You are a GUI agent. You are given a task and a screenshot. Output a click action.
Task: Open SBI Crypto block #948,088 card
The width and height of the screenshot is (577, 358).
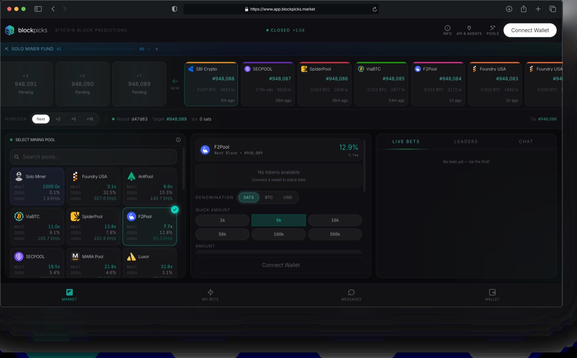coord(211,84)
